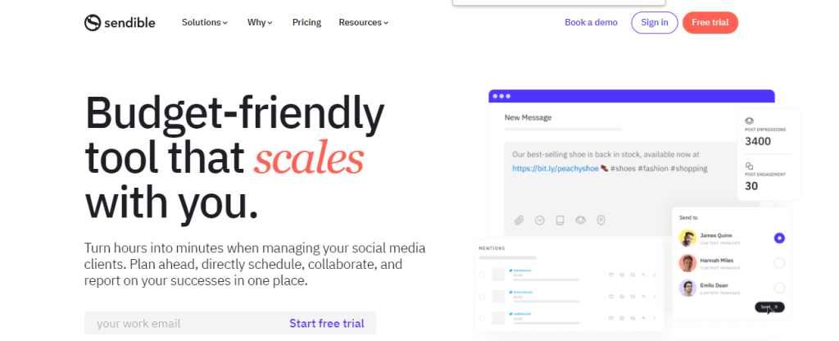Select Hannah Miles radio button

point(779,263)
